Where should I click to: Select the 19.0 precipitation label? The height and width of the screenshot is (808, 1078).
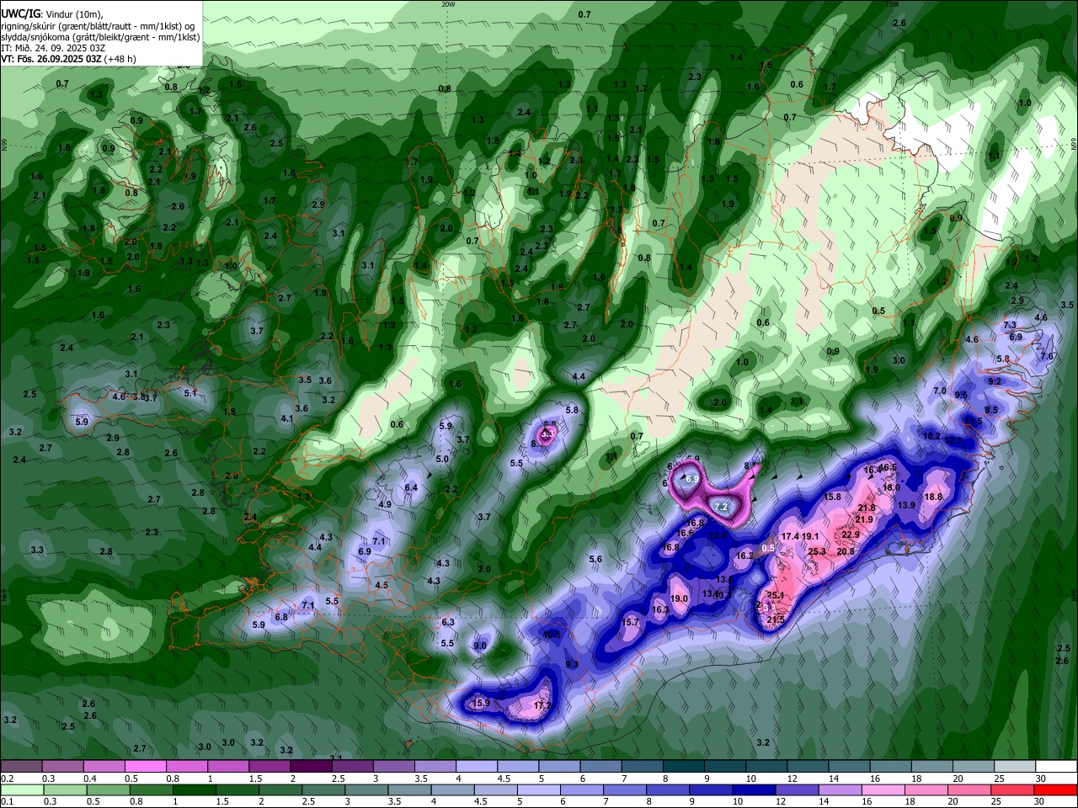[x=680, y=599]
